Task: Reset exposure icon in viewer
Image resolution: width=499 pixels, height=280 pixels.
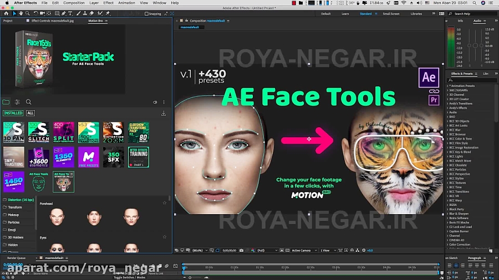Action: pos(364,251)
